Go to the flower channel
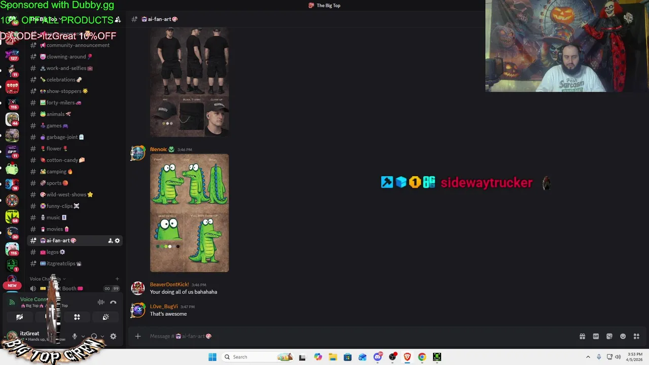Viewport: 649px width, 365px height. pyautogui.click(x=75, y=149)
